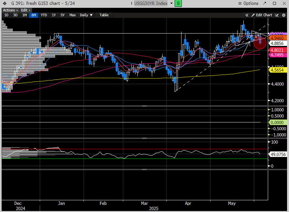
Task: Click the red circle annotation on chart
Action: tap(260, 42)
